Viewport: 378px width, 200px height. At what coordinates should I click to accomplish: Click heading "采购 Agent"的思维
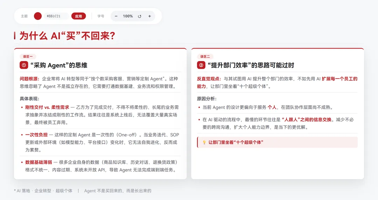coord(59,65)
